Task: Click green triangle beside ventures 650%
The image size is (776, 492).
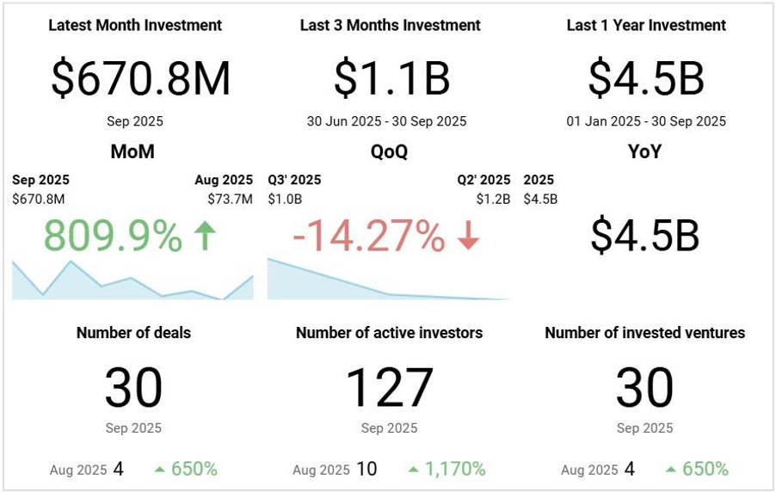Action: click(x=670, y=469)
